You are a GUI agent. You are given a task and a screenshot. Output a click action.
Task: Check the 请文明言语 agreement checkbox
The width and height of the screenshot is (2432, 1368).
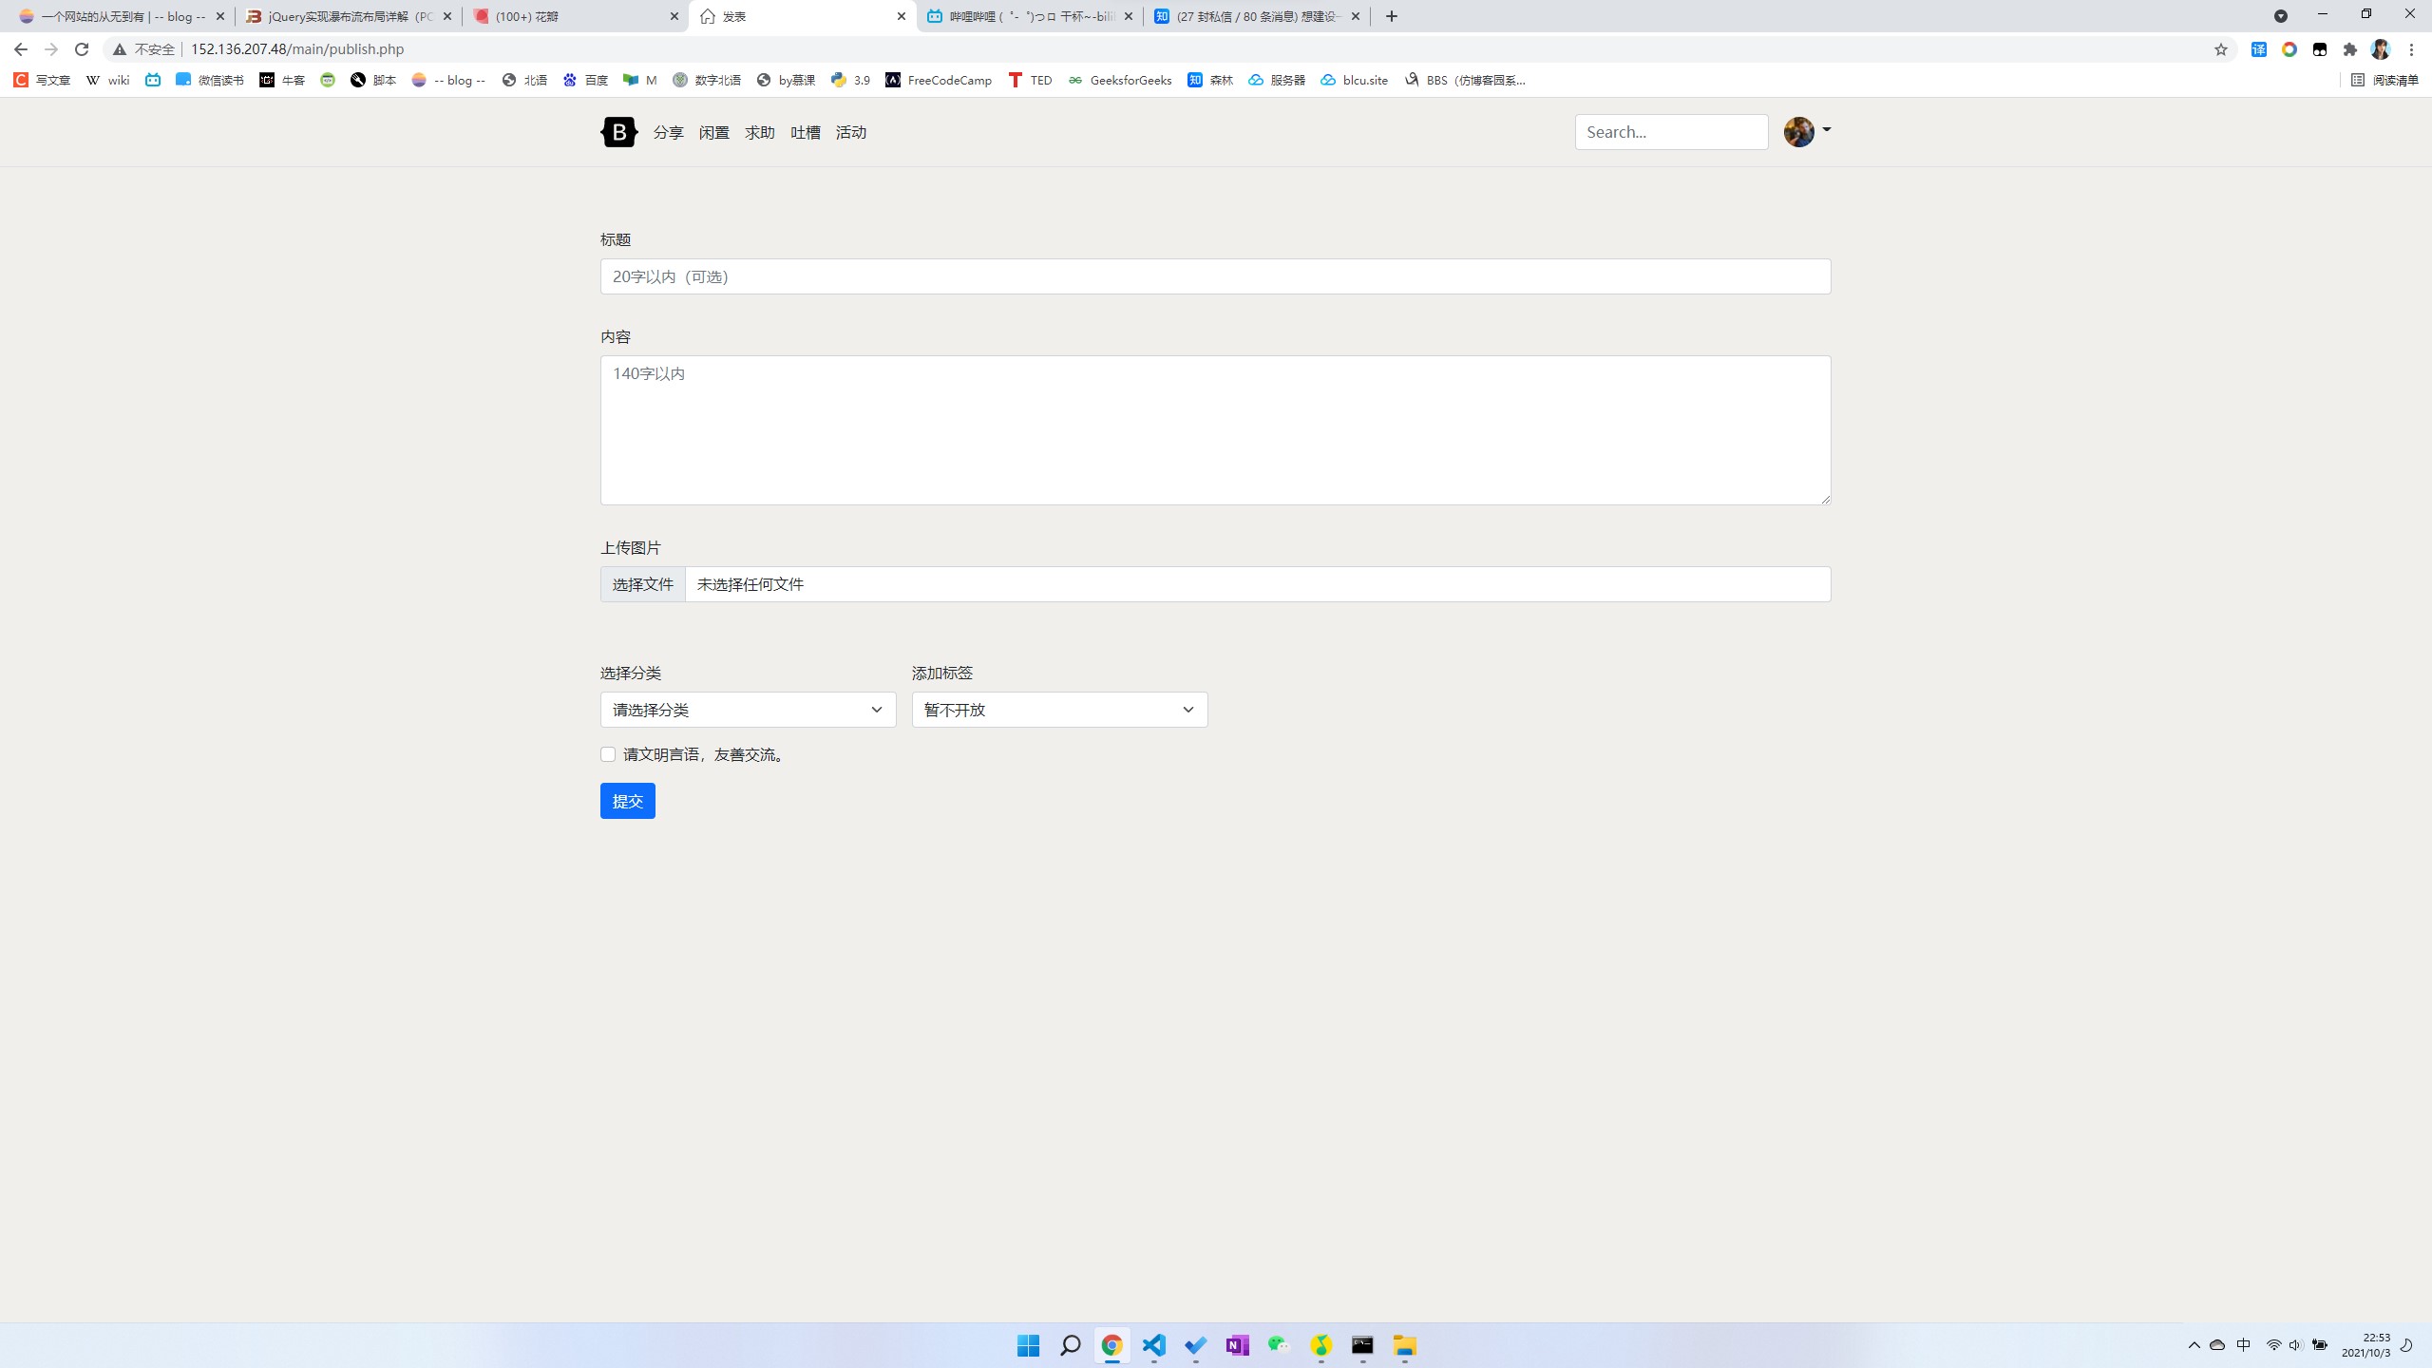608,754
